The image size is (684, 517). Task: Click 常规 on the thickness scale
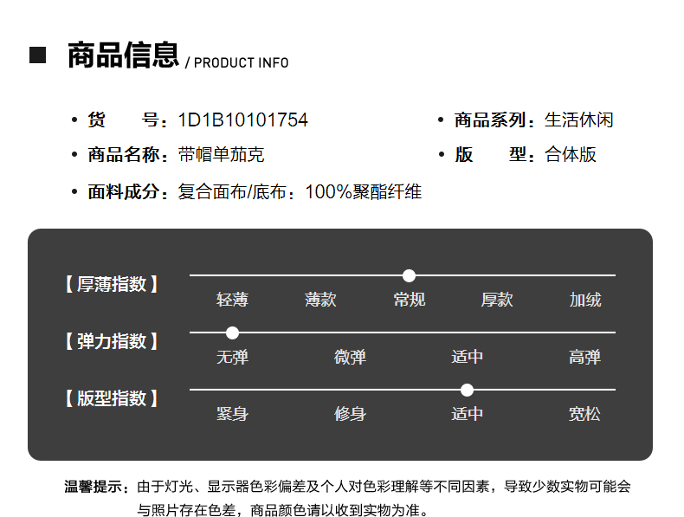click(x=410, y=300)
